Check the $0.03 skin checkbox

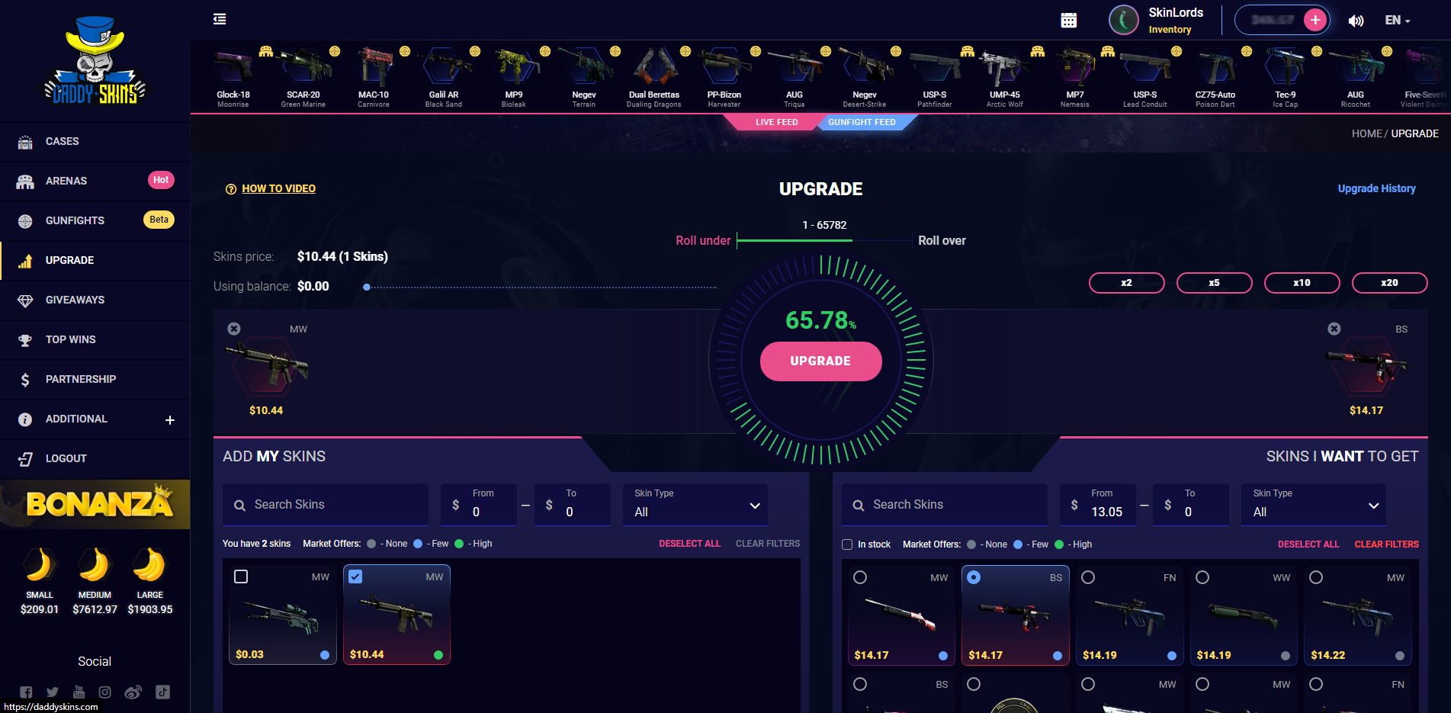[x=241, y=577]
